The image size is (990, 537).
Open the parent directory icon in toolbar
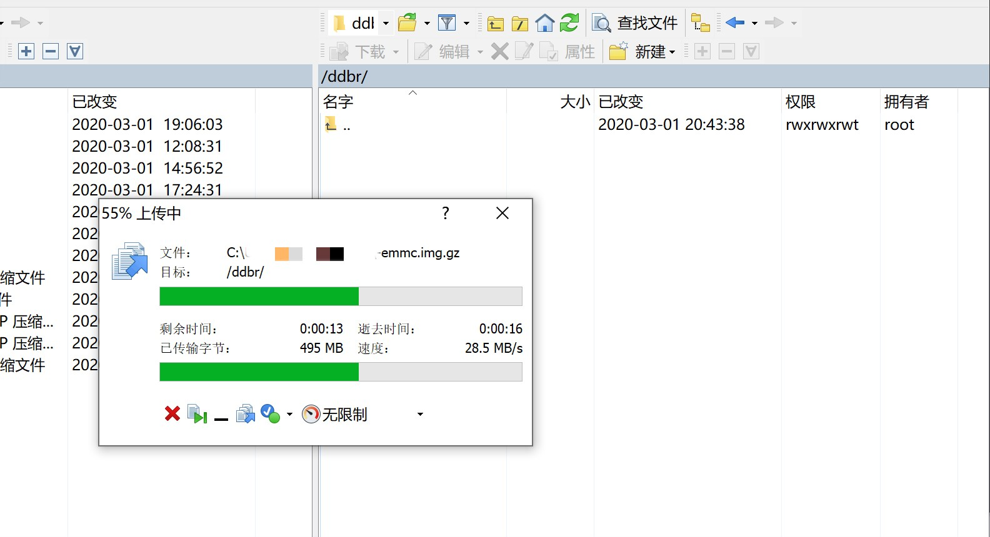496,24
